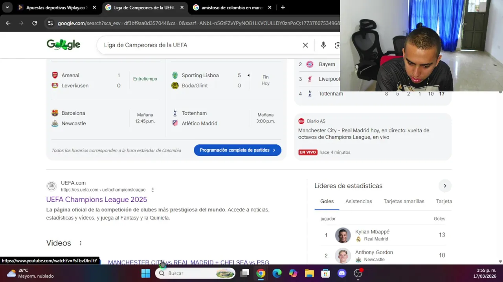503x282 pixels.
Task: Open a new browser tab
Action: coord(283,7)
